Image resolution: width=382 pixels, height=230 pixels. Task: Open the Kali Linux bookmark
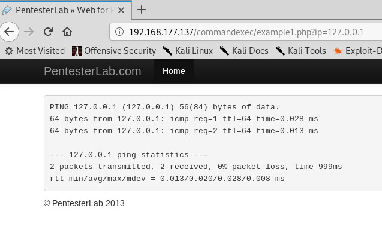pos(188,51)
